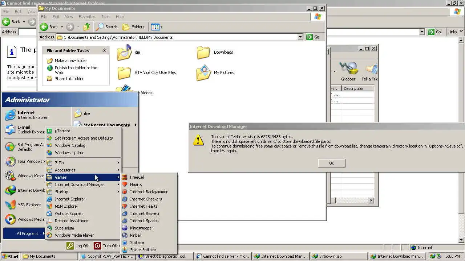Launch Supermium browser

[x=83, y=228]
